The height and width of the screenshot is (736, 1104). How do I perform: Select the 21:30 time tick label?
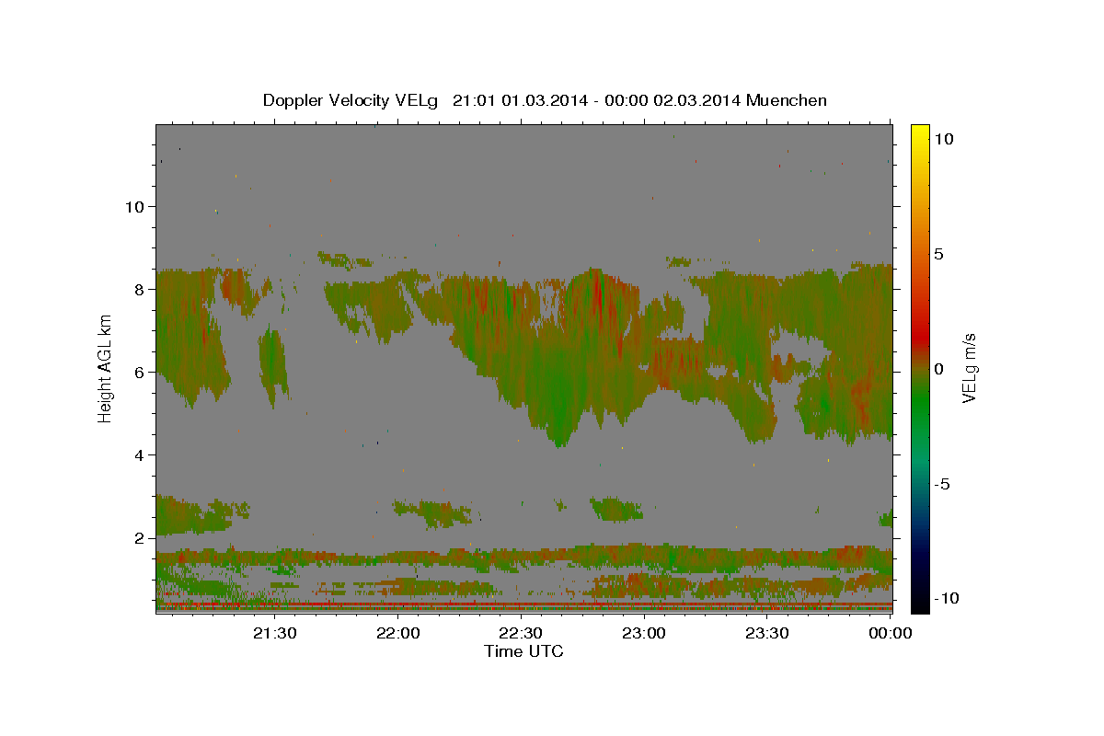click(275, 633)
